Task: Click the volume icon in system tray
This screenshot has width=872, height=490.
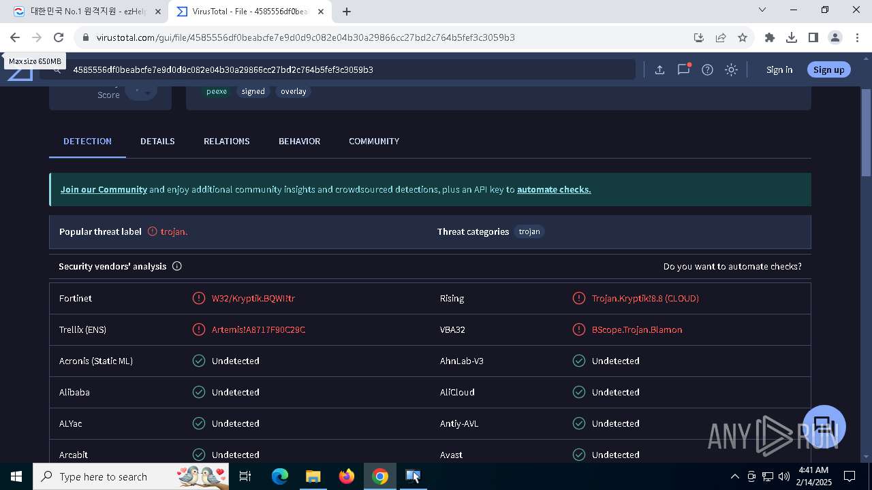Action: [783, 476]
